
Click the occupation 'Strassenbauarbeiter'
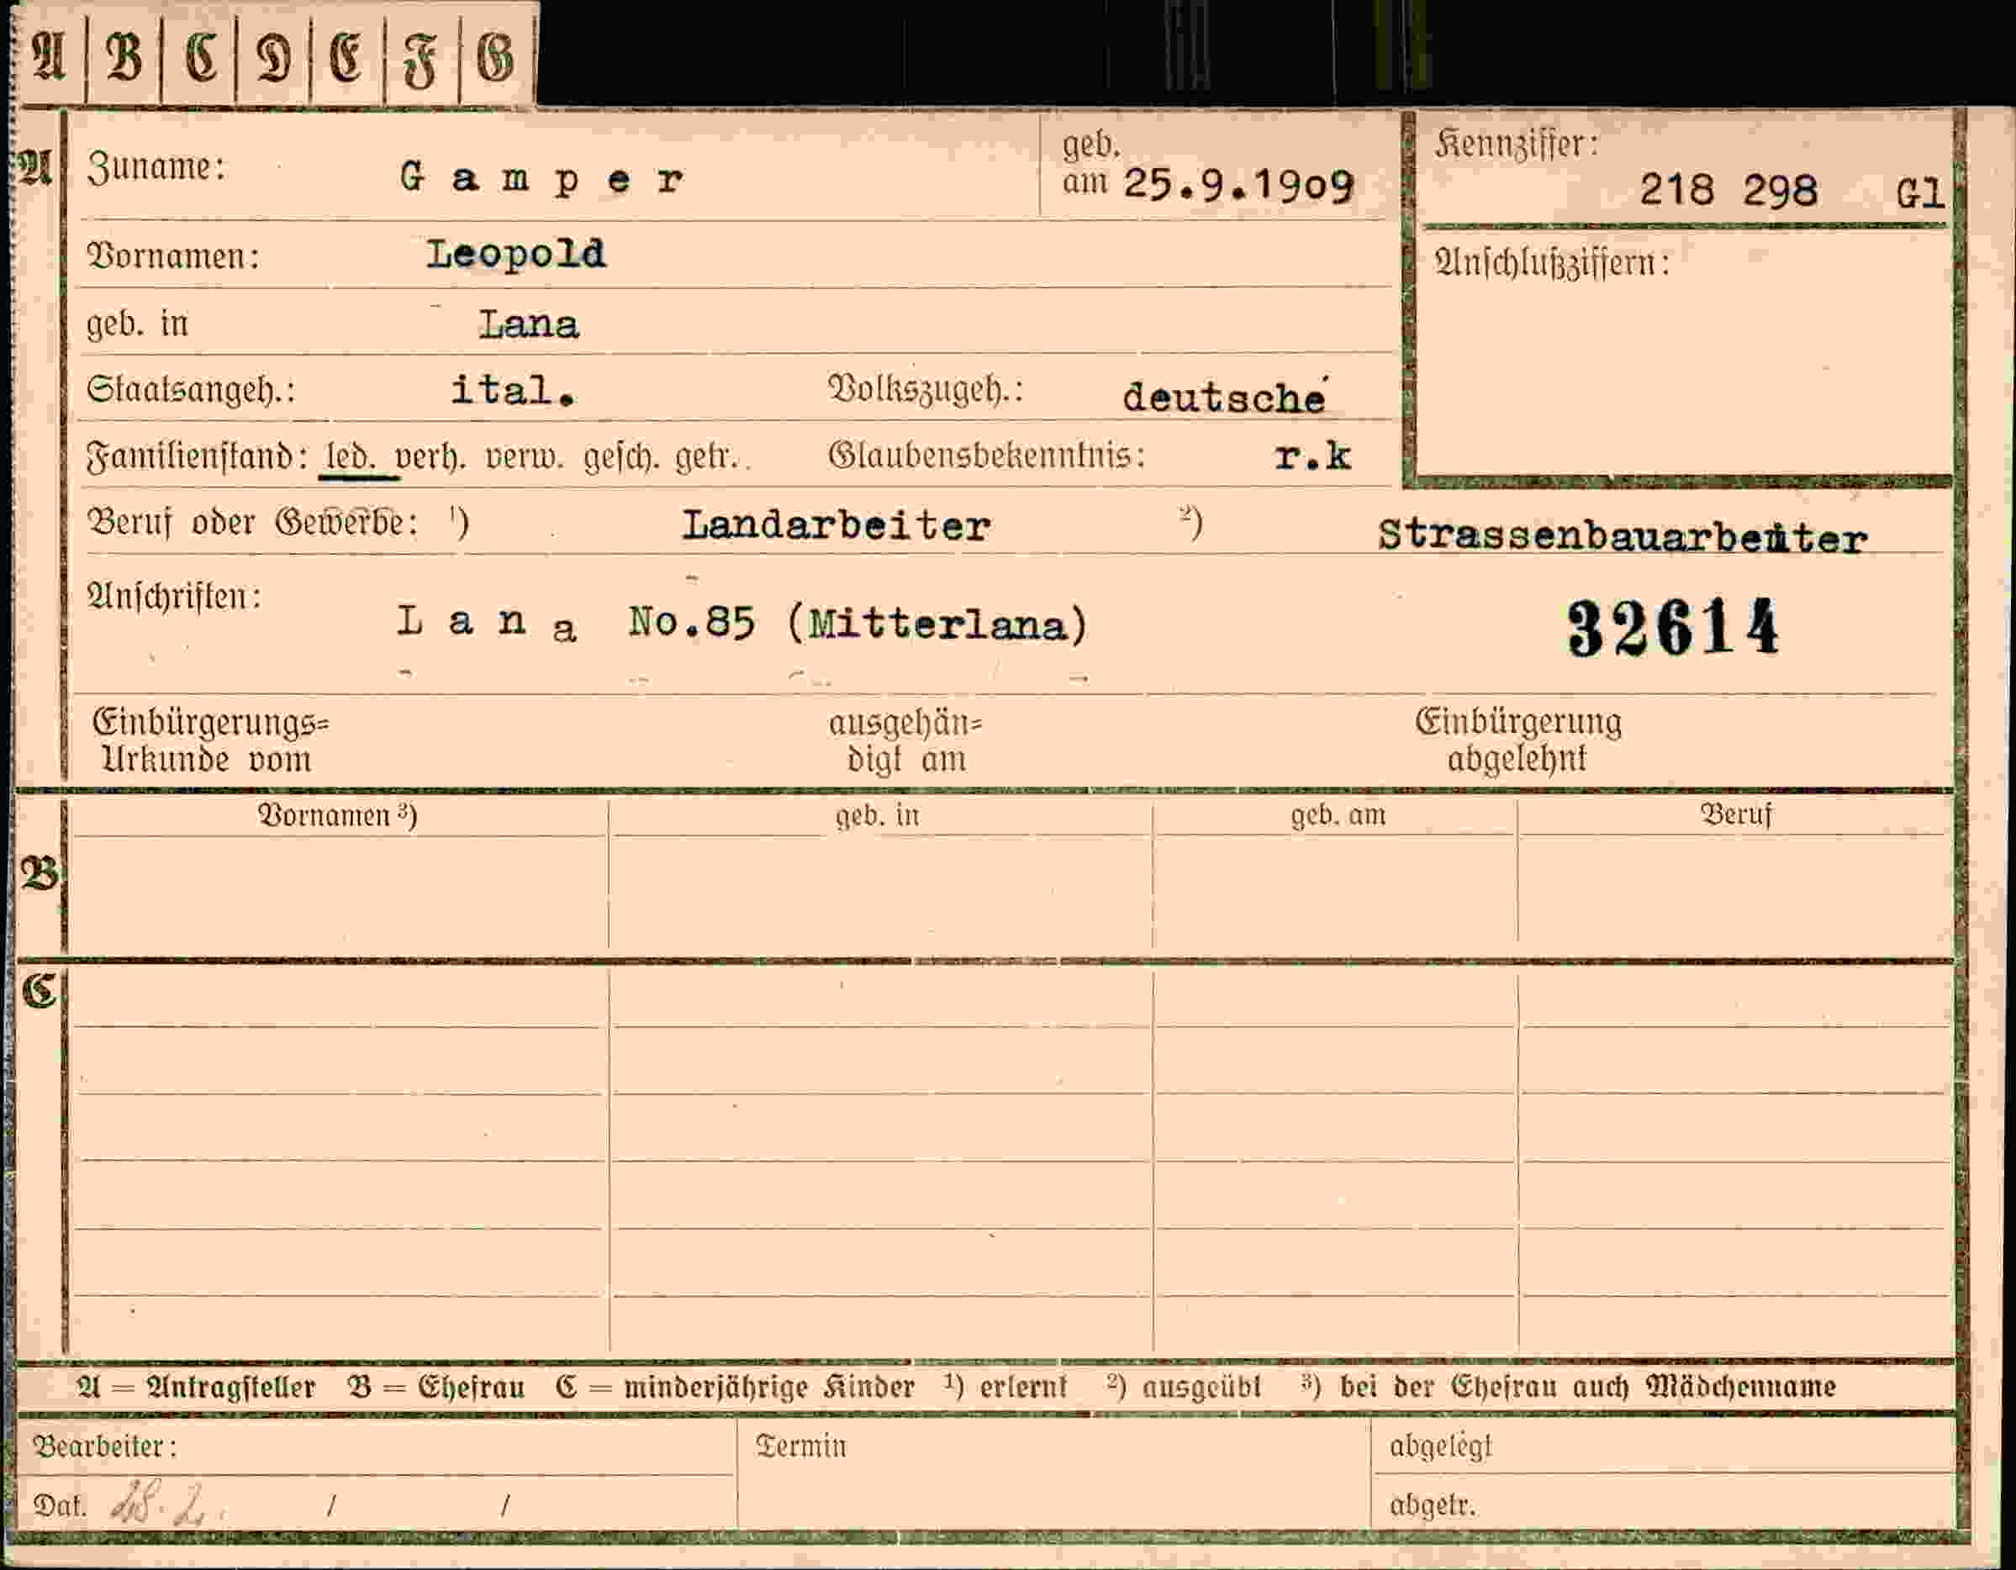point(1623,536)
